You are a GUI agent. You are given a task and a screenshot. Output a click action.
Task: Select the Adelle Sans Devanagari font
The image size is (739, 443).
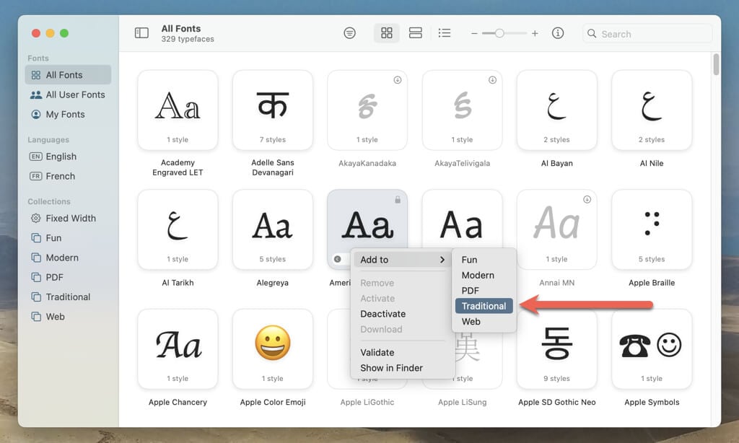(x=272, y=110)
